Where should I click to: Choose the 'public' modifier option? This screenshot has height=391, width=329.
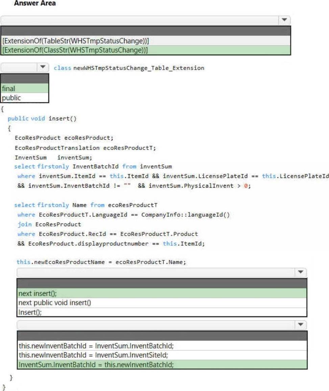[x=25, y=98]
